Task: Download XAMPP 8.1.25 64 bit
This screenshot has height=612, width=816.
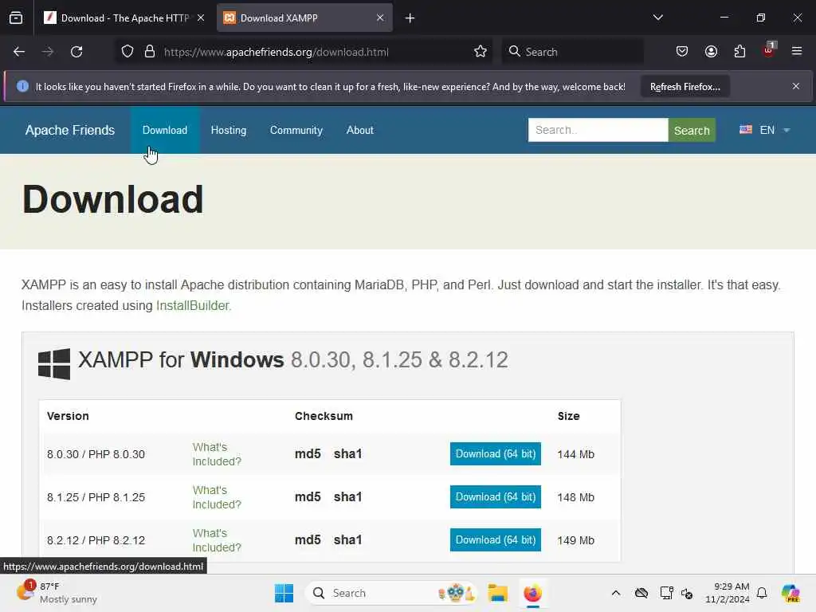Action: [x=496, y=497]
